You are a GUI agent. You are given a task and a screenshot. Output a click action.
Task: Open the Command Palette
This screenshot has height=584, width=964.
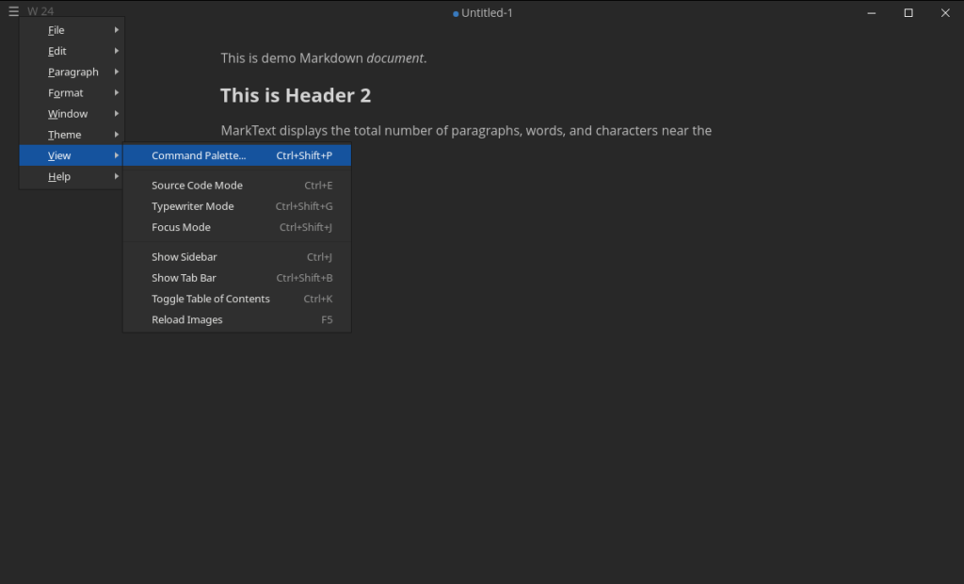(x=200, y=154)
